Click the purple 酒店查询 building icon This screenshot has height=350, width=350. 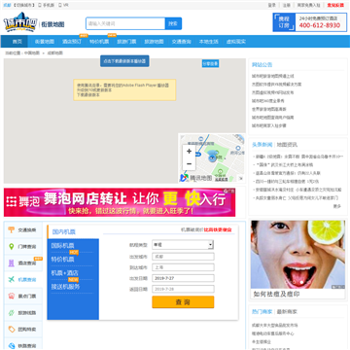(x=12, y=263)
